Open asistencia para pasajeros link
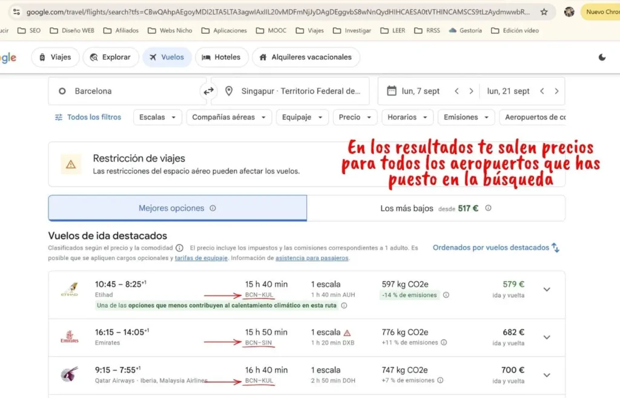 (x=312, y=258)
